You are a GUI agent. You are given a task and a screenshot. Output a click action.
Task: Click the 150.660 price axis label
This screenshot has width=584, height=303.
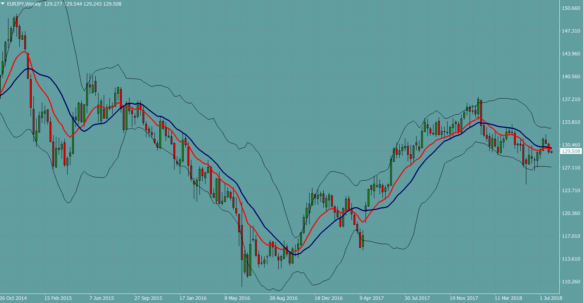click(x=571, y=8)
